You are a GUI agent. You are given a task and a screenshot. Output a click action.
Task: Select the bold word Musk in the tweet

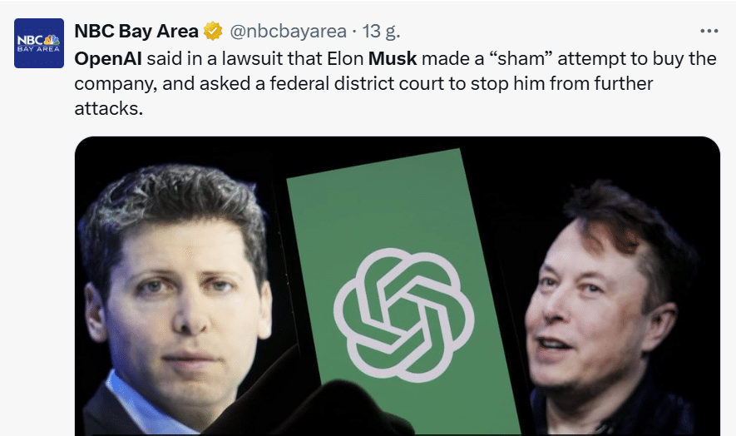pos(393,59)
